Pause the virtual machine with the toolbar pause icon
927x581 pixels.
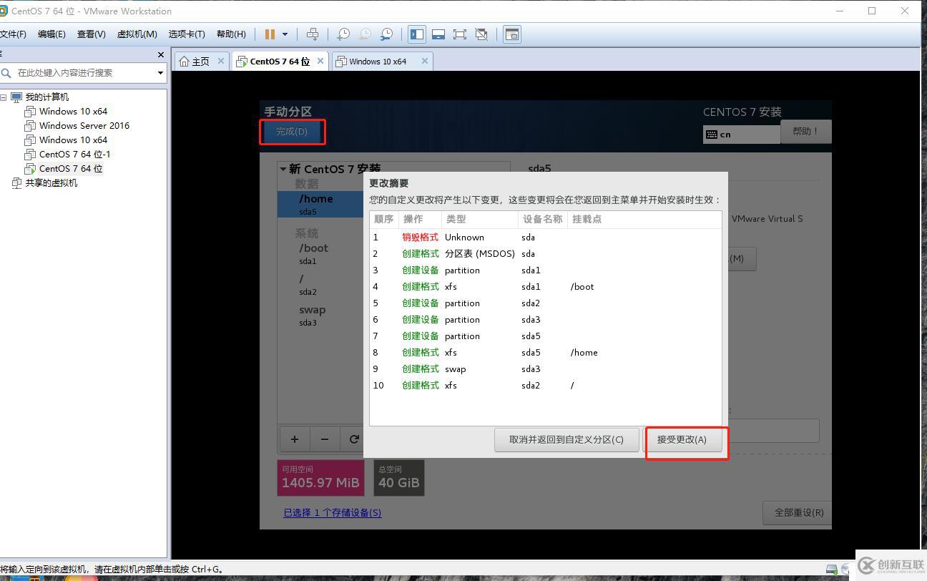tap(270, 34)
